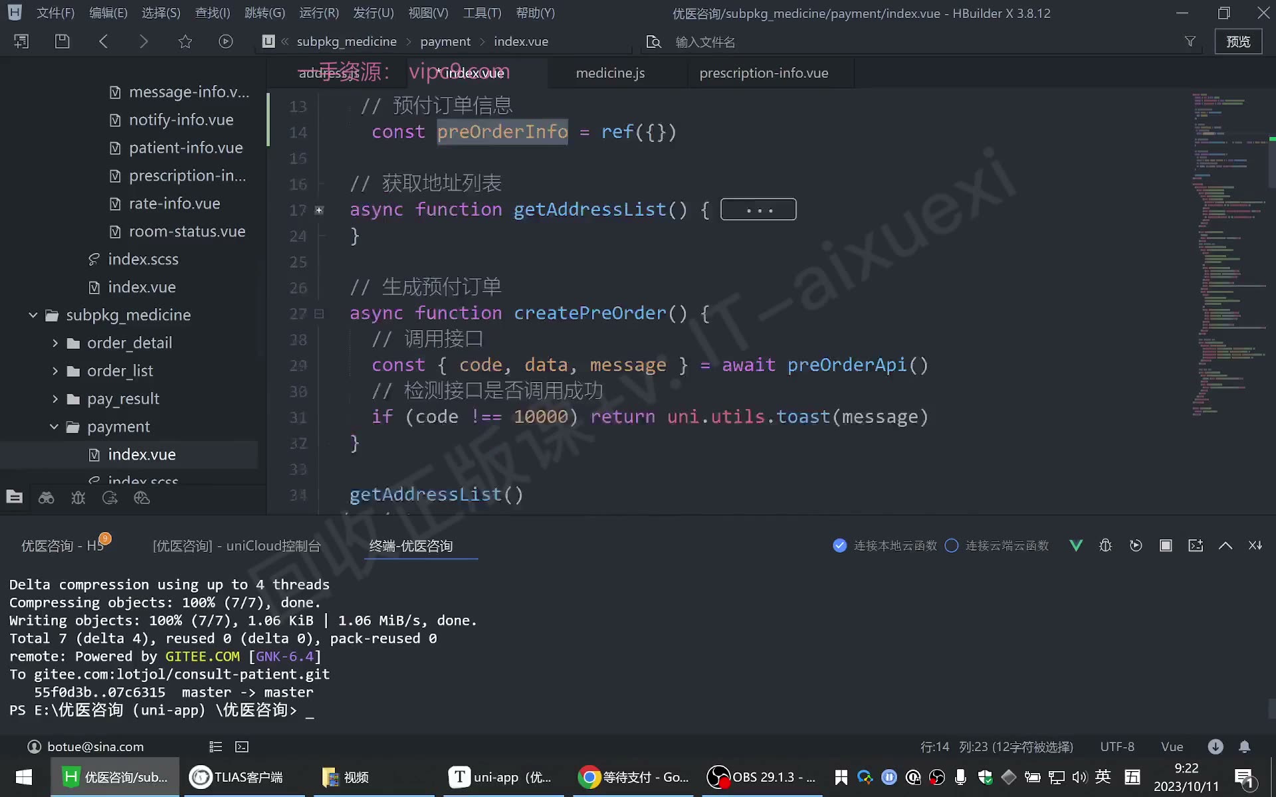Viewport: 1276px width, 797px height.
Task: Expand the order_detail folder
Action: pos(55,343)
